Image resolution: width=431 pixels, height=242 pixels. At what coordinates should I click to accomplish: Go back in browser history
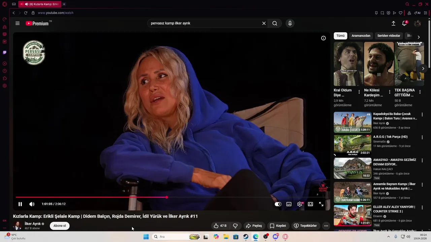[x=13, y=13]
